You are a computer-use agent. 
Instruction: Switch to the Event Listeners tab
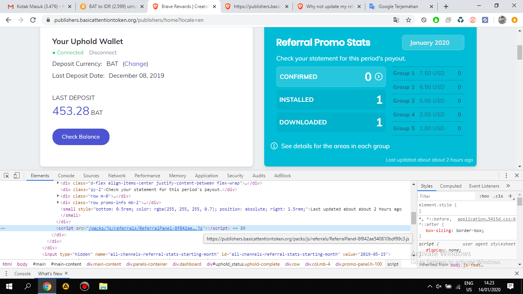[x=484, y=186]
